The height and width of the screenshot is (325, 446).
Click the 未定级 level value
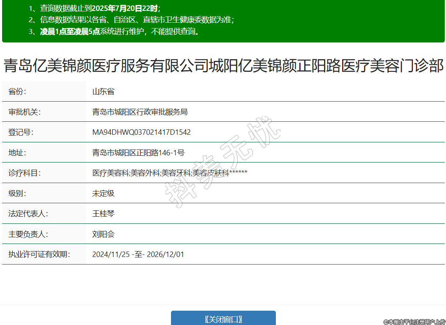[x=103, y=194]
